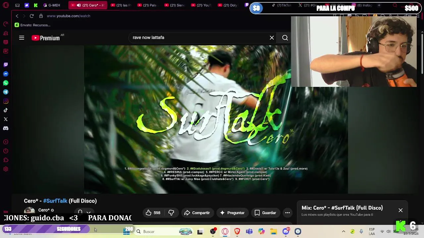This screenshot has height=238, width=424.
Task: Open the pinned purple Twitch-style tab
Action: [x=26, y=5]
